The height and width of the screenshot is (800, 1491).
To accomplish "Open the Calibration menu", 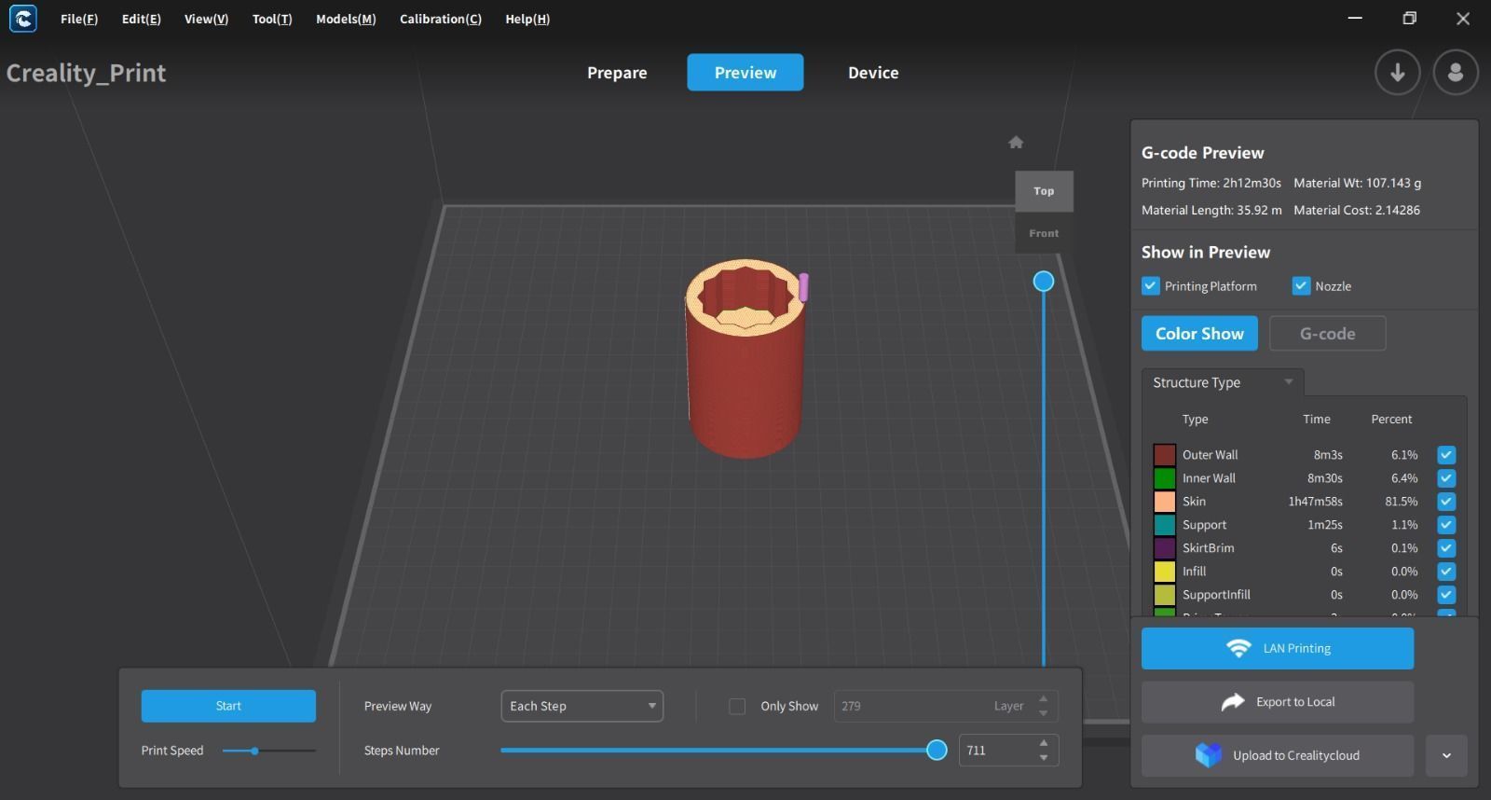I will click(441, 19).
